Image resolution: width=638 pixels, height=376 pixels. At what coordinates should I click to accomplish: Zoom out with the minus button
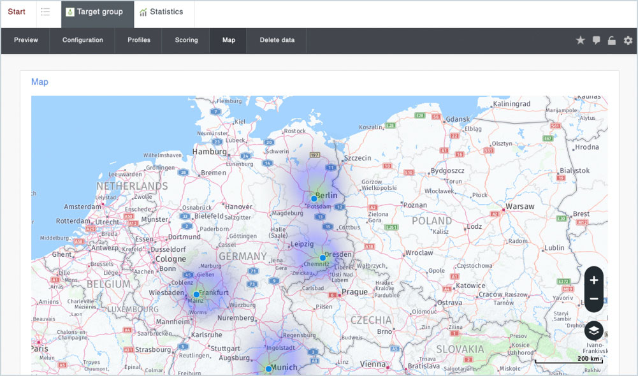593,299
